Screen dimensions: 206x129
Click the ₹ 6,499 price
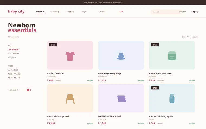click(51, 124)
